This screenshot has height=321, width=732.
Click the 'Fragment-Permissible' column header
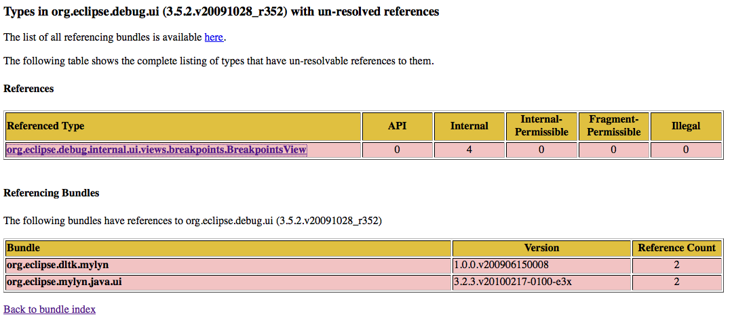(x=613, y=126)
